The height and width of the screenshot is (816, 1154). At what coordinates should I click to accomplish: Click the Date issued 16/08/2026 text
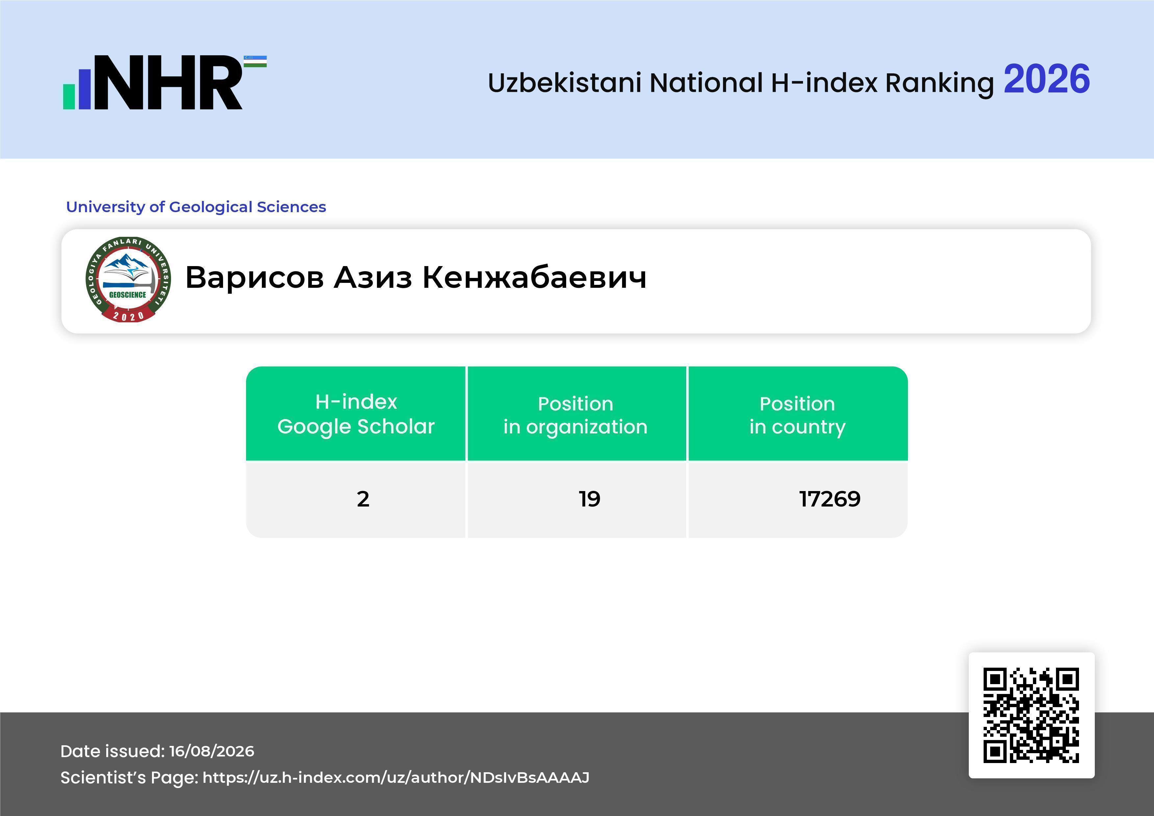pos(157,751)
